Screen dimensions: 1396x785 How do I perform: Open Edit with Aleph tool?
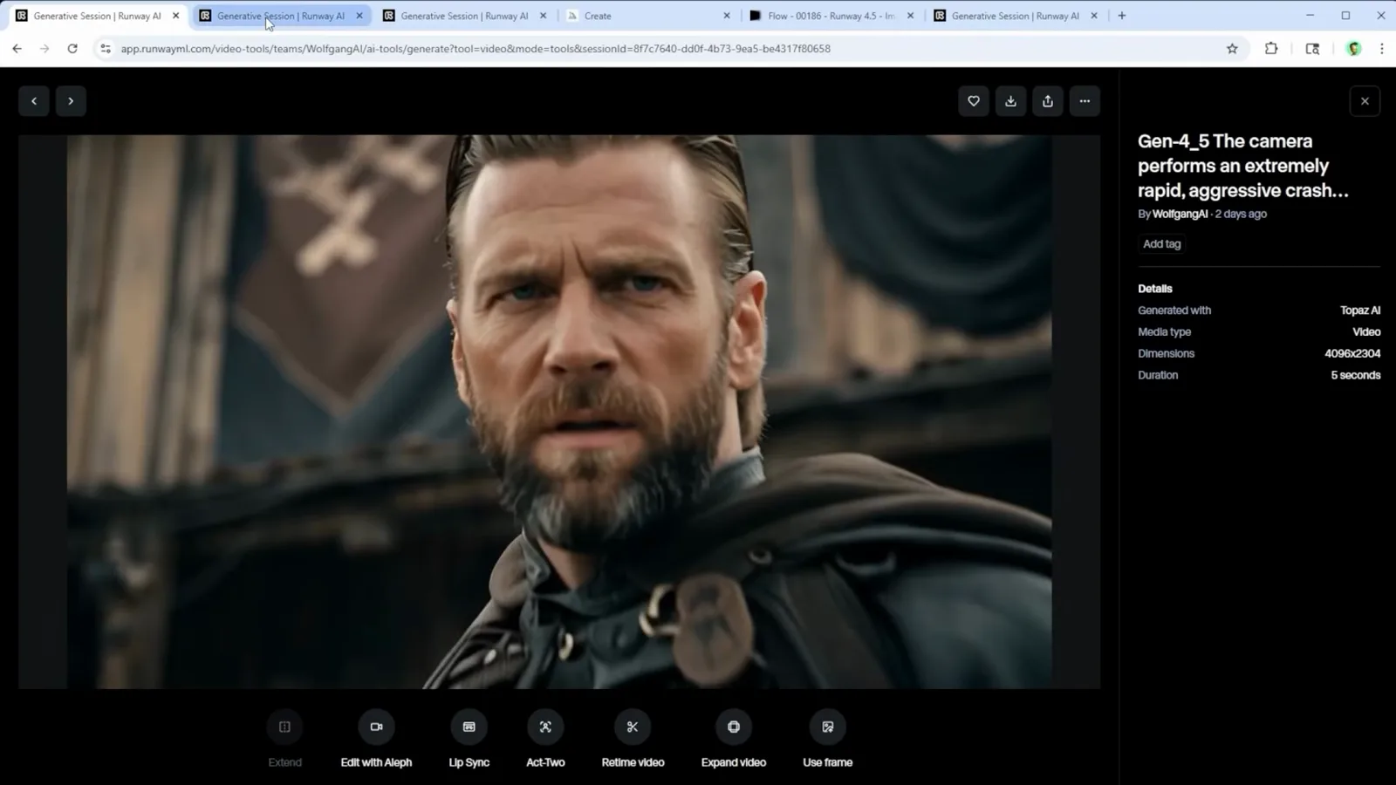tap(376, 727)
